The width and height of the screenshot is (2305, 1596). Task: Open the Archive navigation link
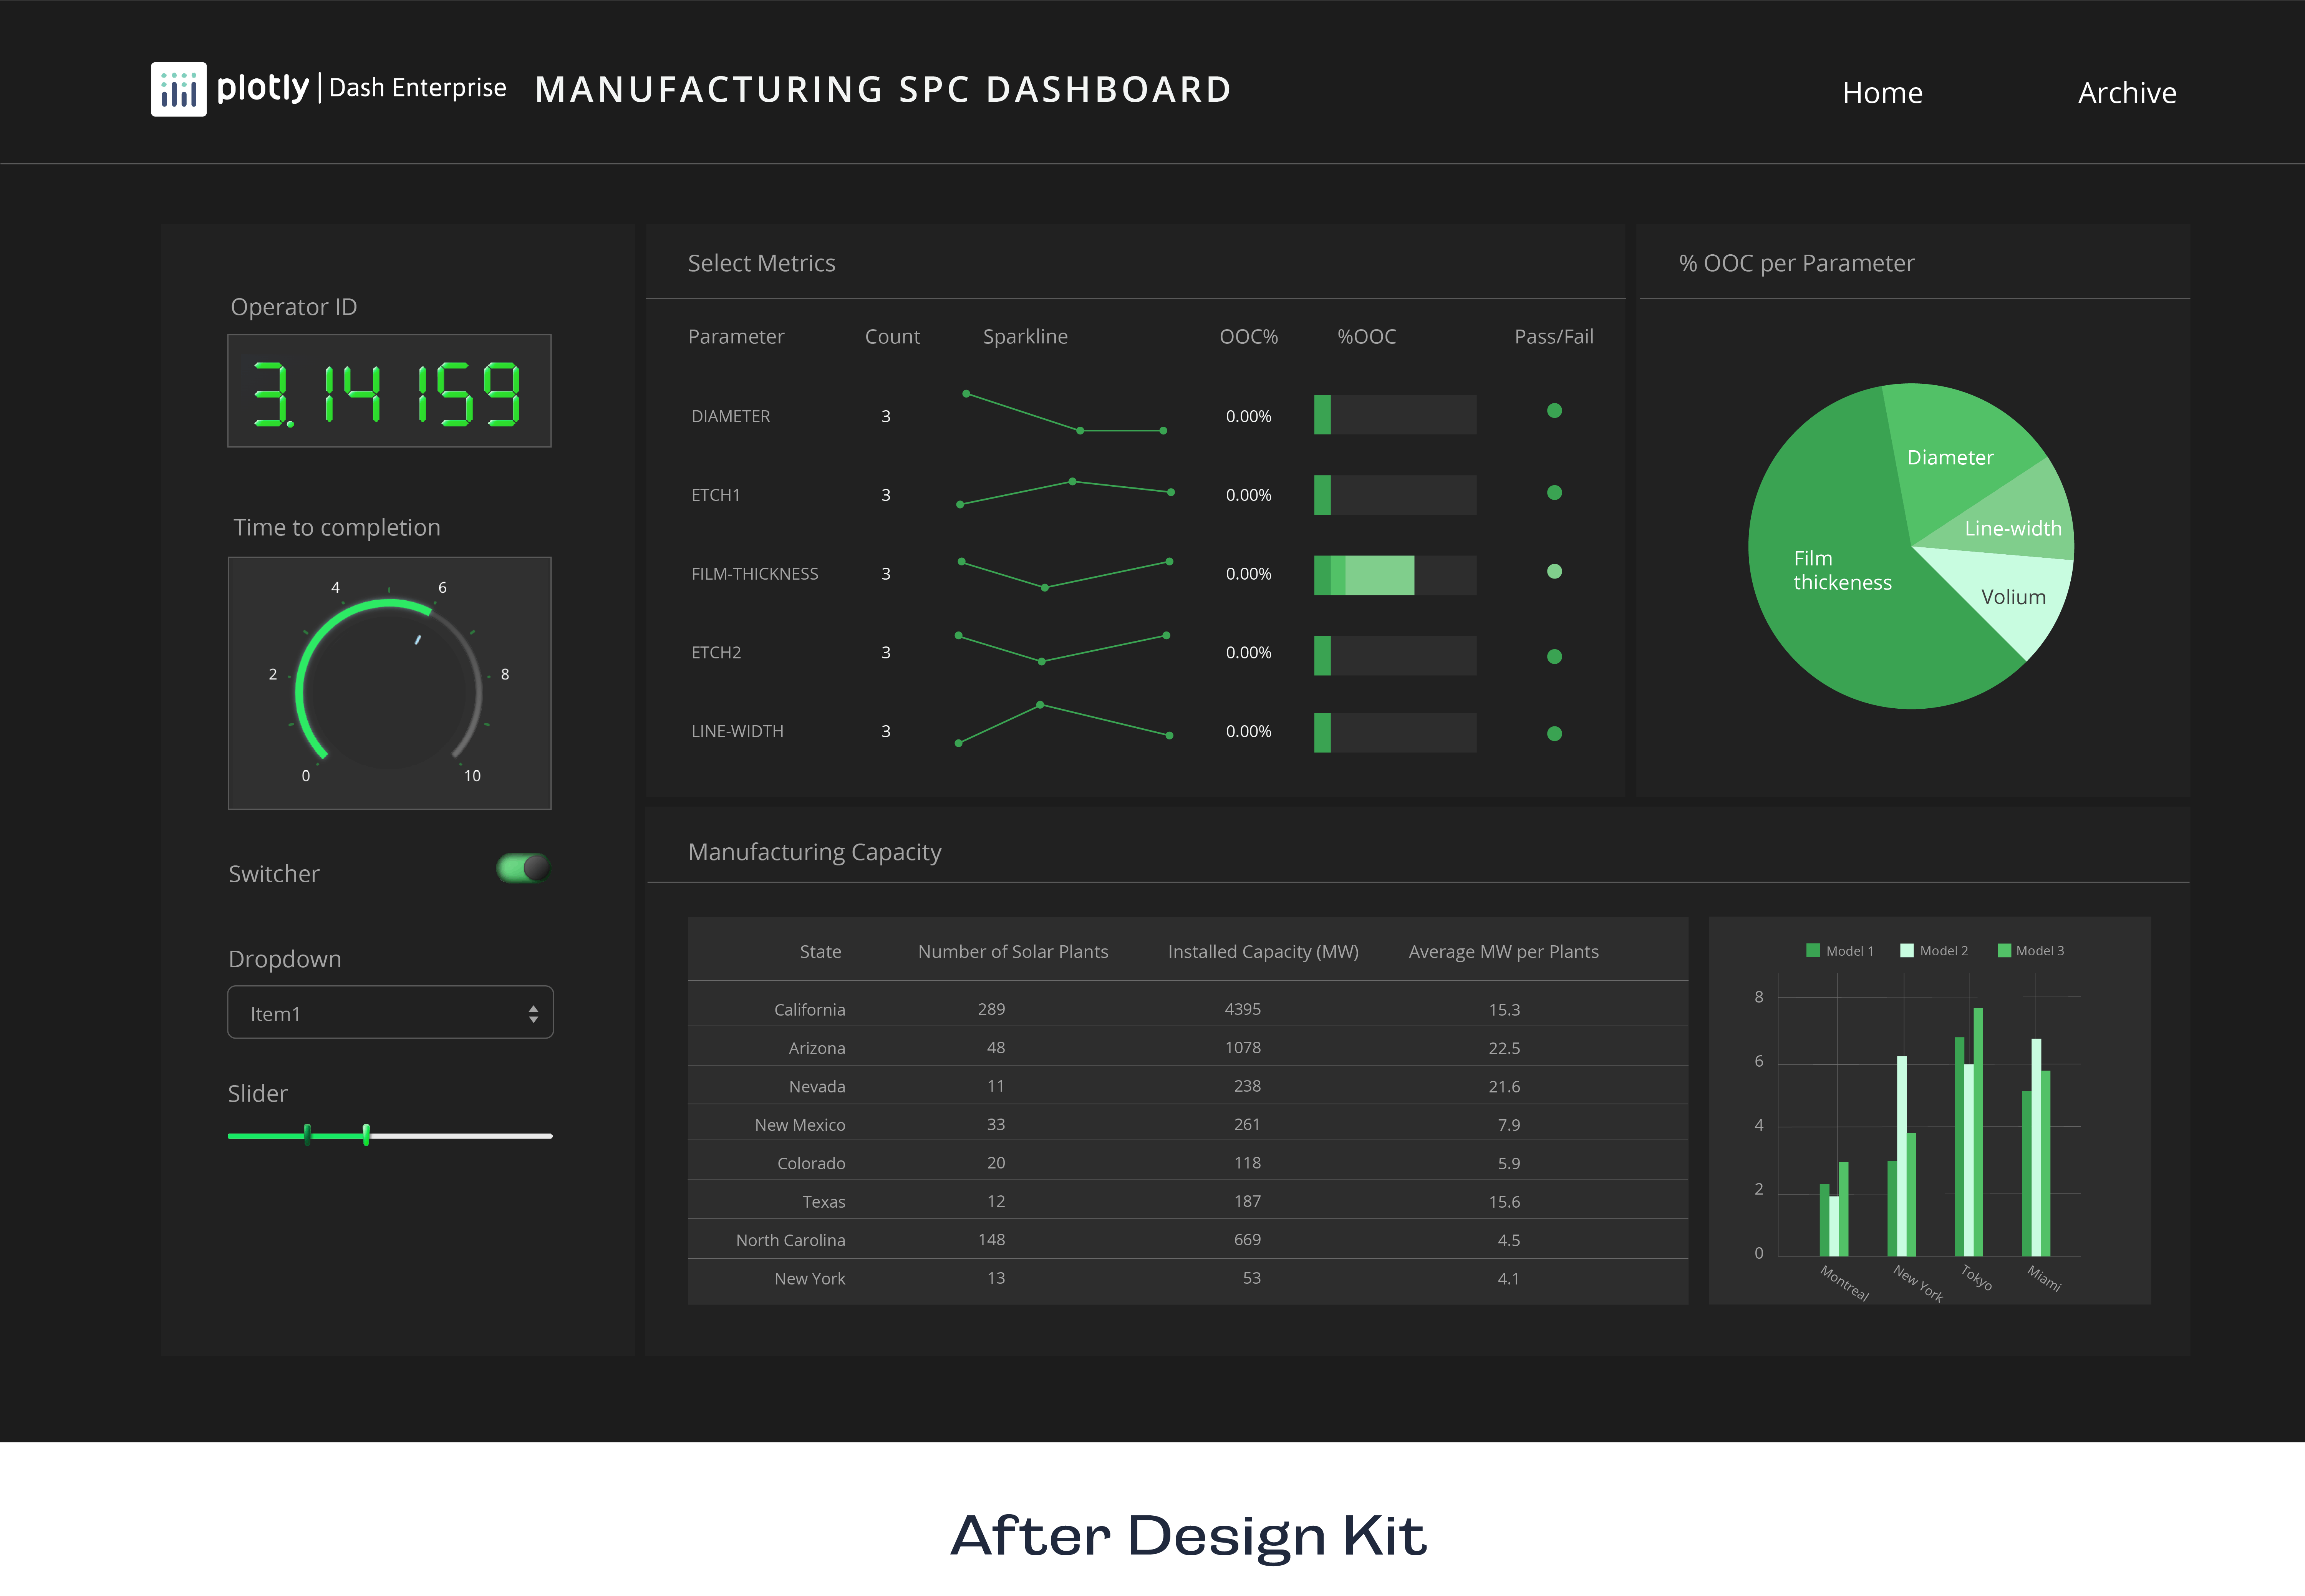pos(2127,93)
